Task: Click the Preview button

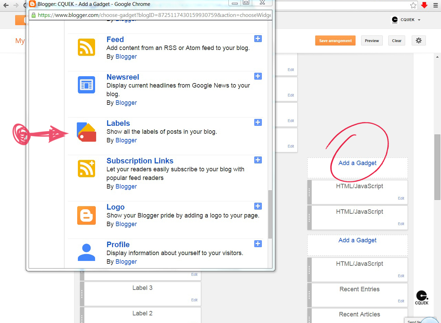Action: [x=372, y=41]
